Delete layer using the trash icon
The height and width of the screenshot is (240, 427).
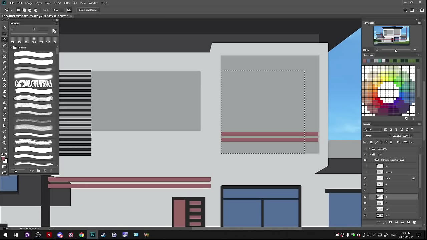pos(414,222)
